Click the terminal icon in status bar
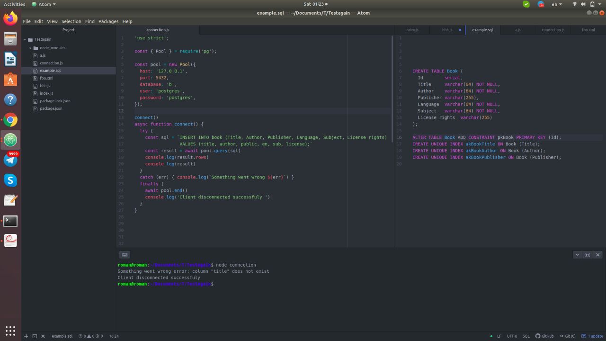 [x=35, y=336]
